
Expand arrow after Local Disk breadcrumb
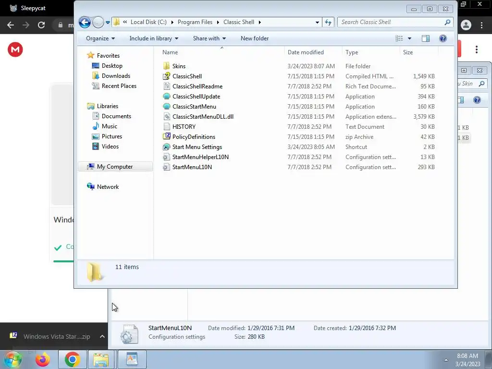pos(172,22)
